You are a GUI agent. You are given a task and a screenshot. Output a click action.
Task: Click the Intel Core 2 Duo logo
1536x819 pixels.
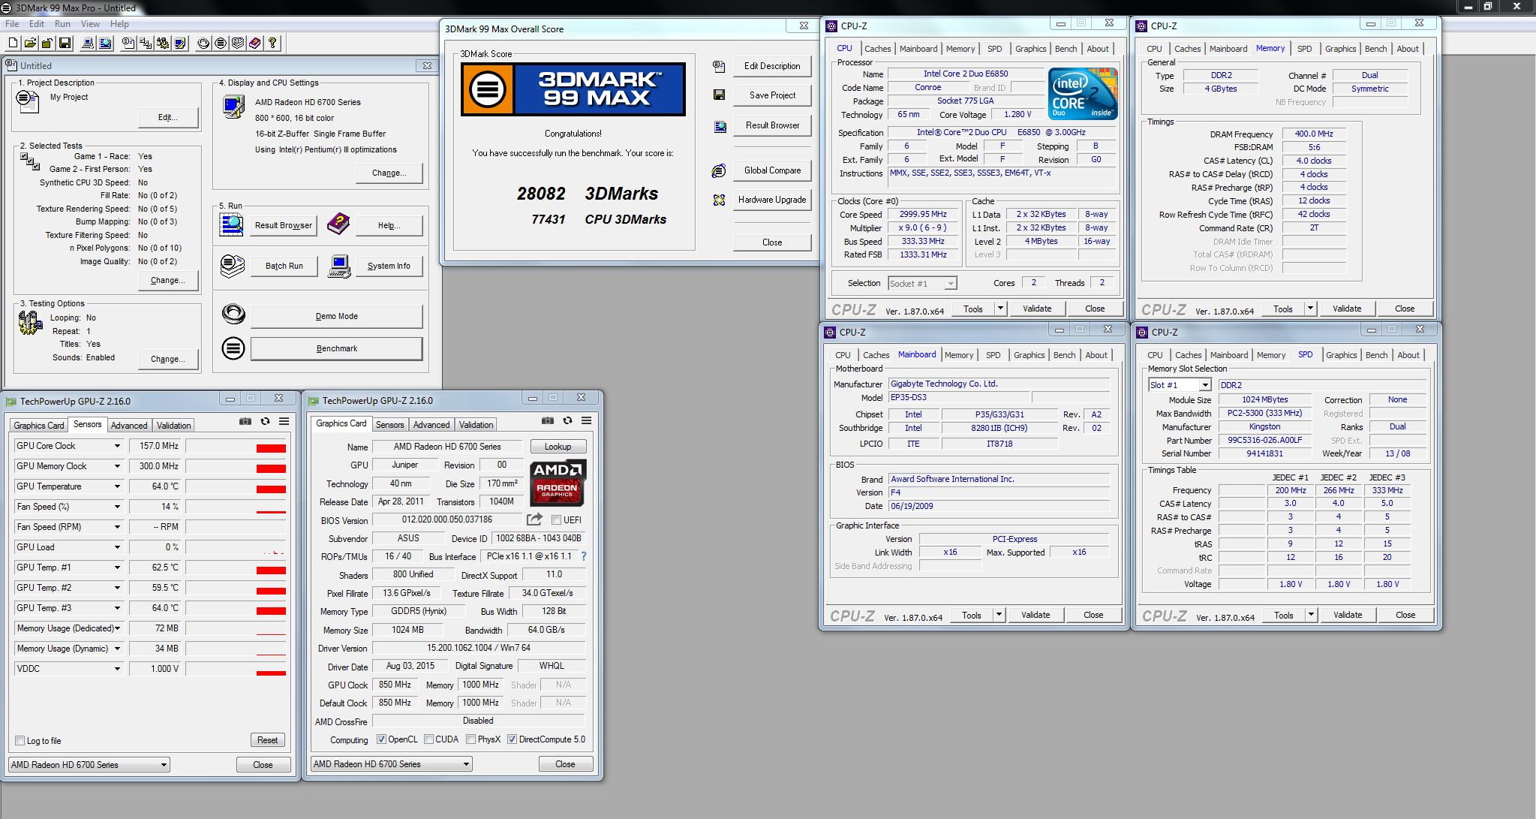coord(1083,94)
